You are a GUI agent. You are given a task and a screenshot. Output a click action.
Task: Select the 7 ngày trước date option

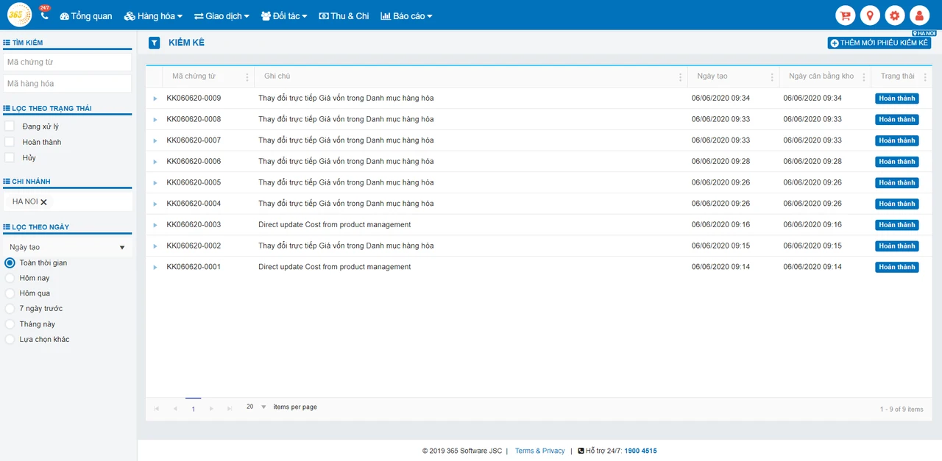(10, 309)
